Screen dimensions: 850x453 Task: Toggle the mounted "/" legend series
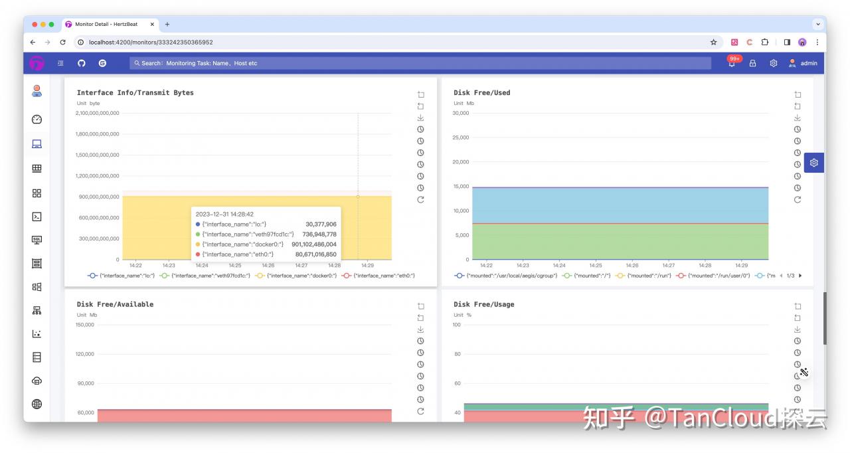586,275
